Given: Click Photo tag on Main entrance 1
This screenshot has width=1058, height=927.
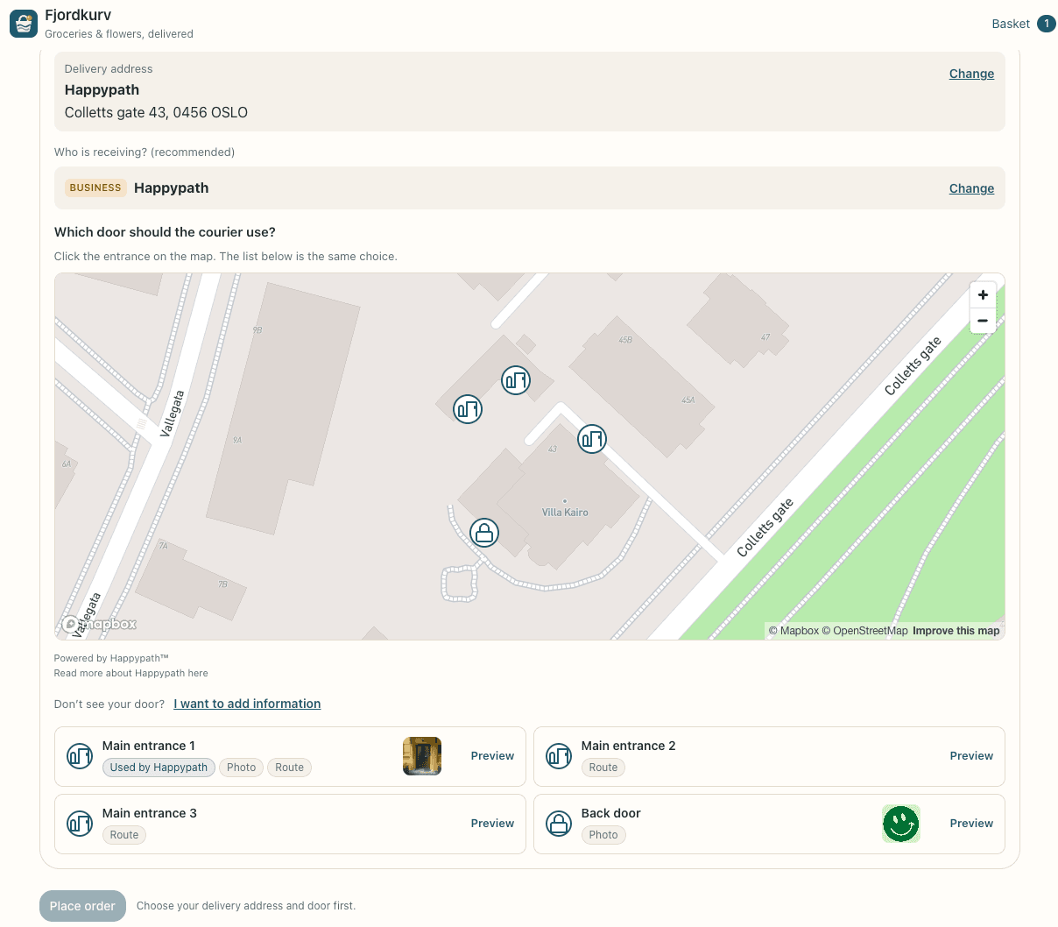Looking at the screenshot, I should point(241,768).
